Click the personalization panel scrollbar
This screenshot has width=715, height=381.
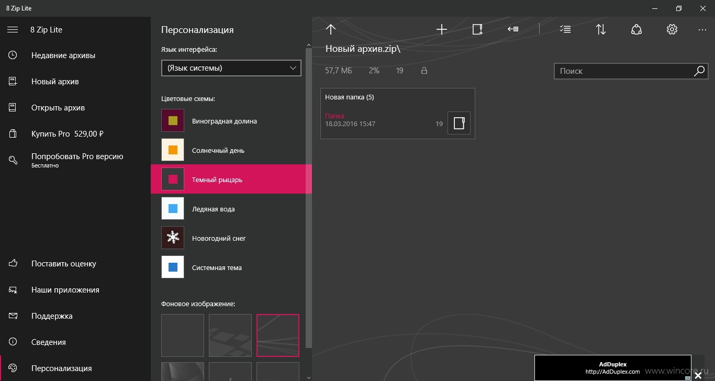(309, 199)
